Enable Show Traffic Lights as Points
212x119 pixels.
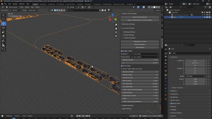(122, 69)
